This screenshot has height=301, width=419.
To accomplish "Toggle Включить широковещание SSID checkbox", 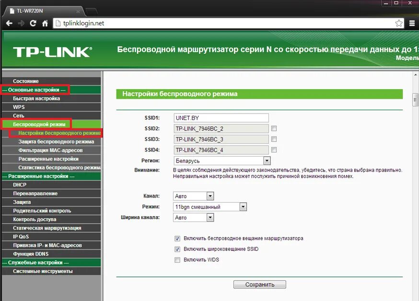I will 177,249.
